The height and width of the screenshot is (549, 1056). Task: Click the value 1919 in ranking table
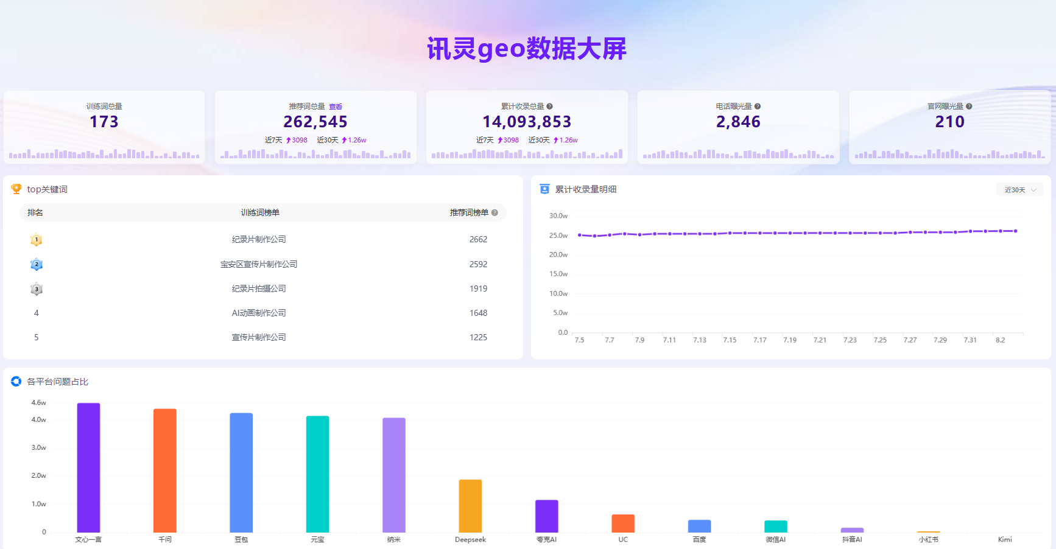[478, 288]
